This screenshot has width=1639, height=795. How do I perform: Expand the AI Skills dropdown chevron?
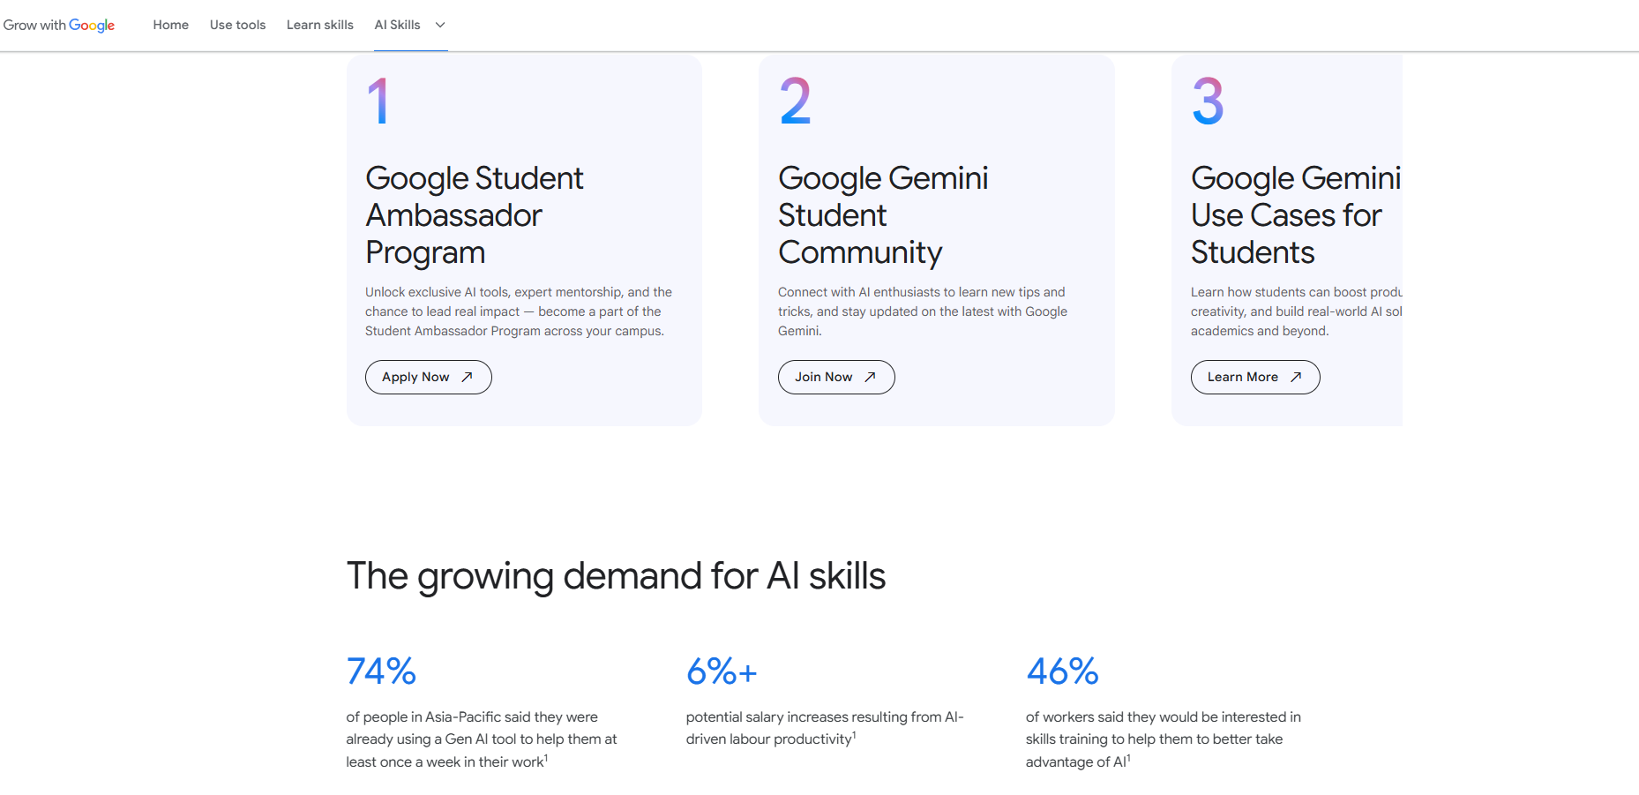pos(440,25)
